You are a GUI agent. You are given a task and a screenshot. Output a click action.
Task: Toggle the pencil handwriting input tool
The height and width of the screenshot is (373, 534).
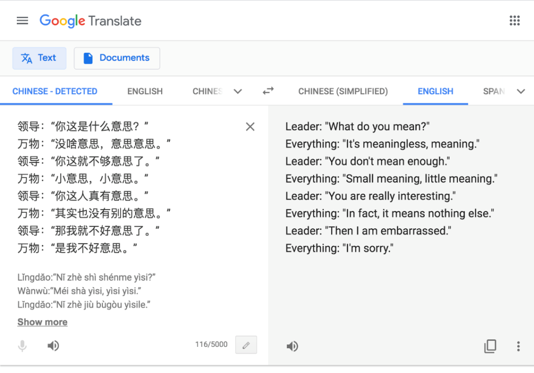[x=246, y=345]
